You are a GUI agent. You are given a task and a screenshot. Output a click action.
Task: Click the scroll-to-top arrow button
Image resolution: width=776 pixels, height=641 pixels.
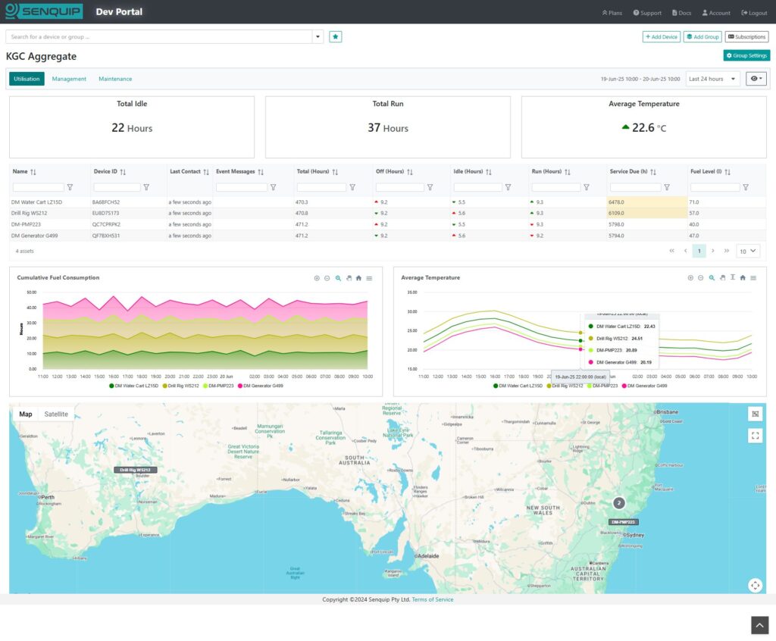click(759, 624)
